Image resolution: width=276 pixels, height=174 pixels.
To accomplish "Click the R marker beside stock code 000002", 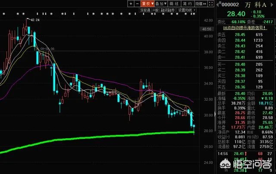I will point(219,3).
